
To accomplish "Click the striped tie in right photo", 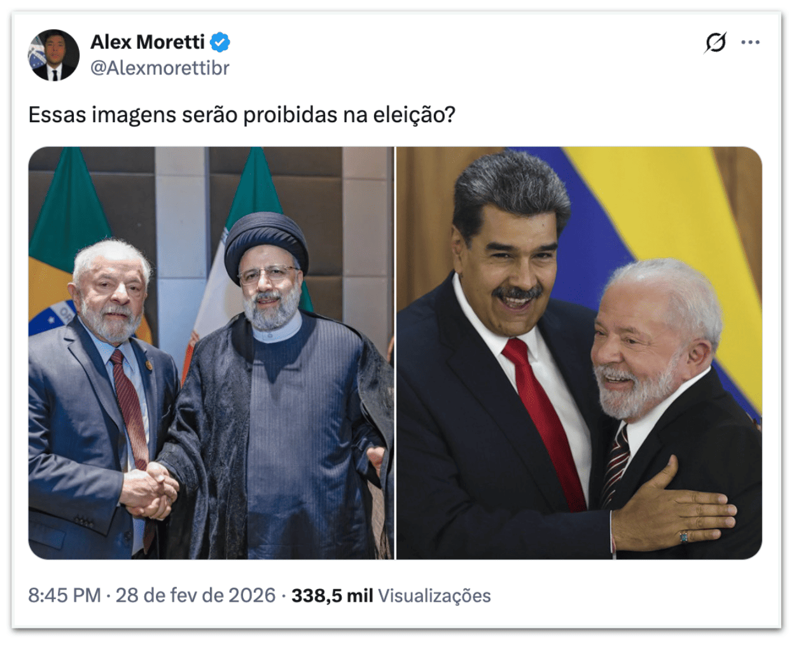I will [x=616, y=464].
